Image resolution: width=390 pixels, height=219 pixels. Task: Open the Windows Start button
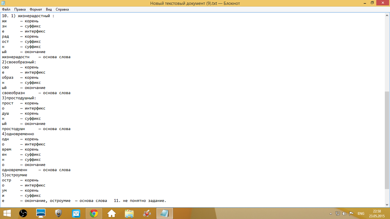pos(7,213)
